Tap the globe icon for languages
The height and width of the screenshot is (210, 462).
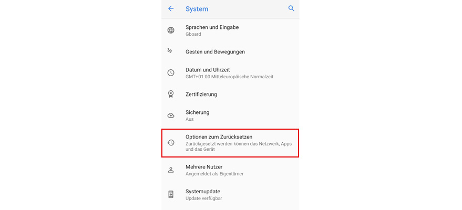click(x=171, y=30)
